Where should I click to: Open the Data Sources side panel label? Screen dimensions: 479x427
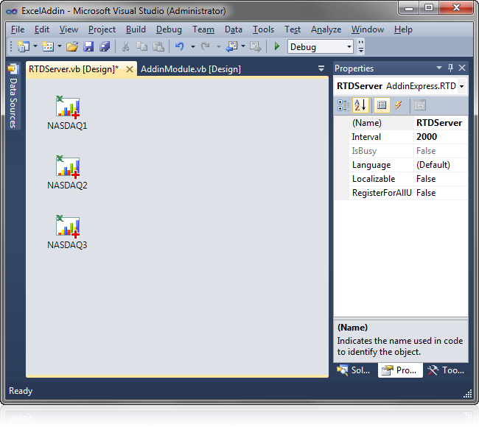[13, 103]
